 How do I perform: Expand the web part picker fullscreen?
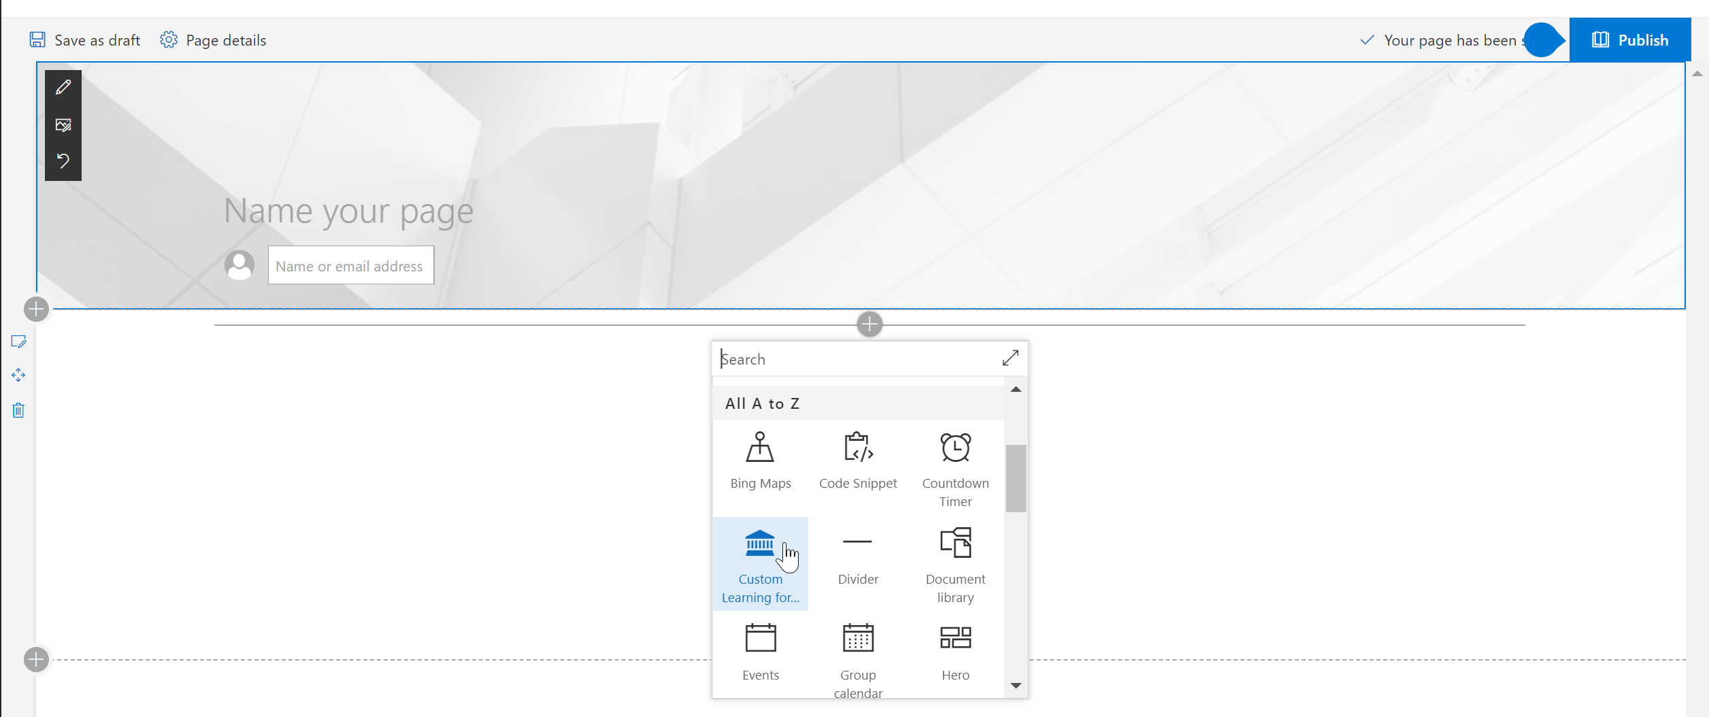tap(1011, 358)
